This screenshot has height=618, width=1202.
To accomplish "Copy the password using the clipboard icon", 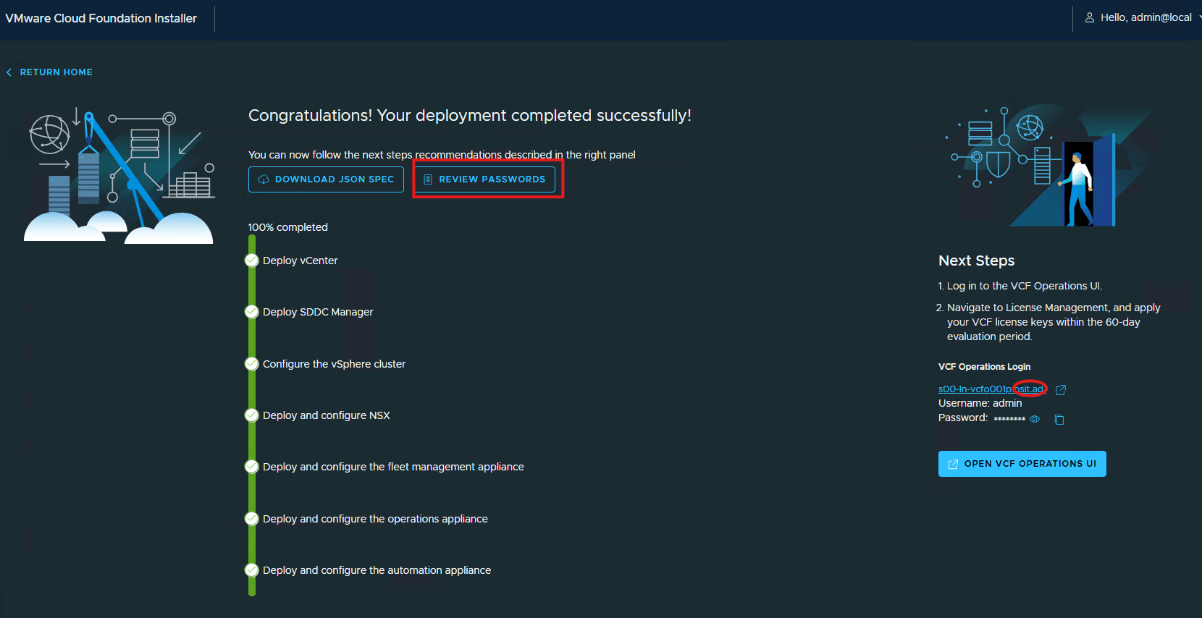I will click(1059, 420).
